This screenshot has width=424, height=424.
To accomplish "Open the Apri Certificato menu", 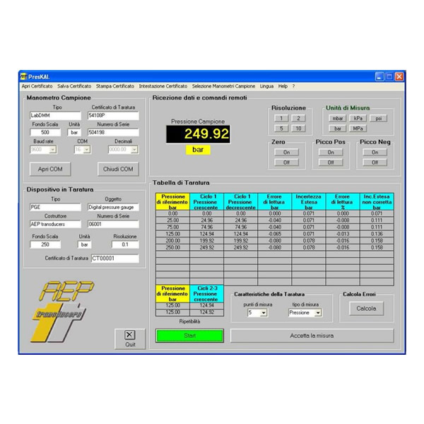I will [37, 86].
